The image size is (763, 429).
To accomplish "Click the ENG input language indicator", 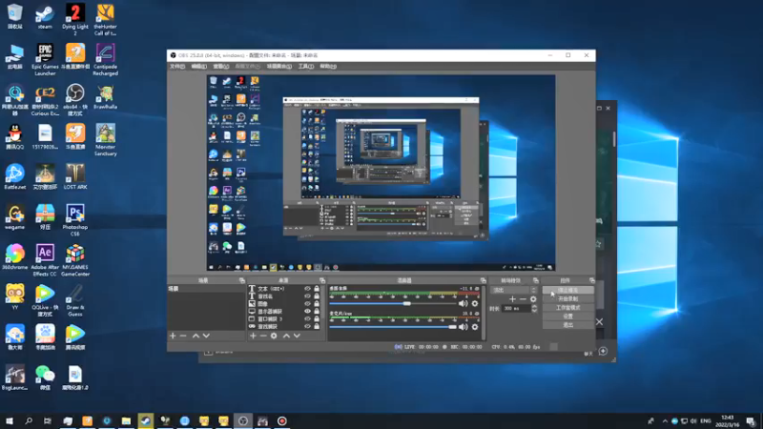I will click(x=705, y=420).
